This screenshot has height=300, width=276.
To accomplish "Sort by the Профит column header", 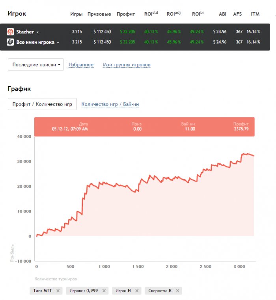I will [x=126, y=14].
